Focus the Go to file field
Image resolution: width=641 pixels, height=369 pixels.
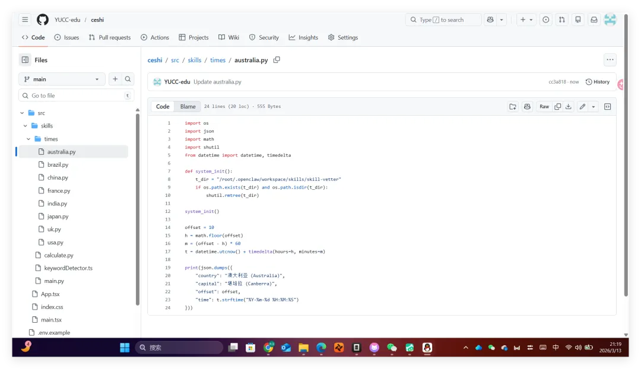(77, 96)
